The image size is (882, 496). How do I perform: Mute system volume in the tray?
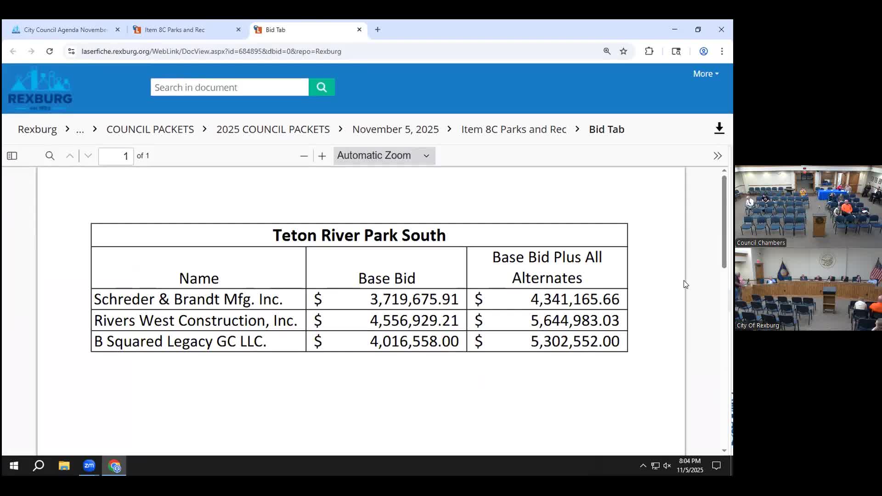[x=667, y=466]
